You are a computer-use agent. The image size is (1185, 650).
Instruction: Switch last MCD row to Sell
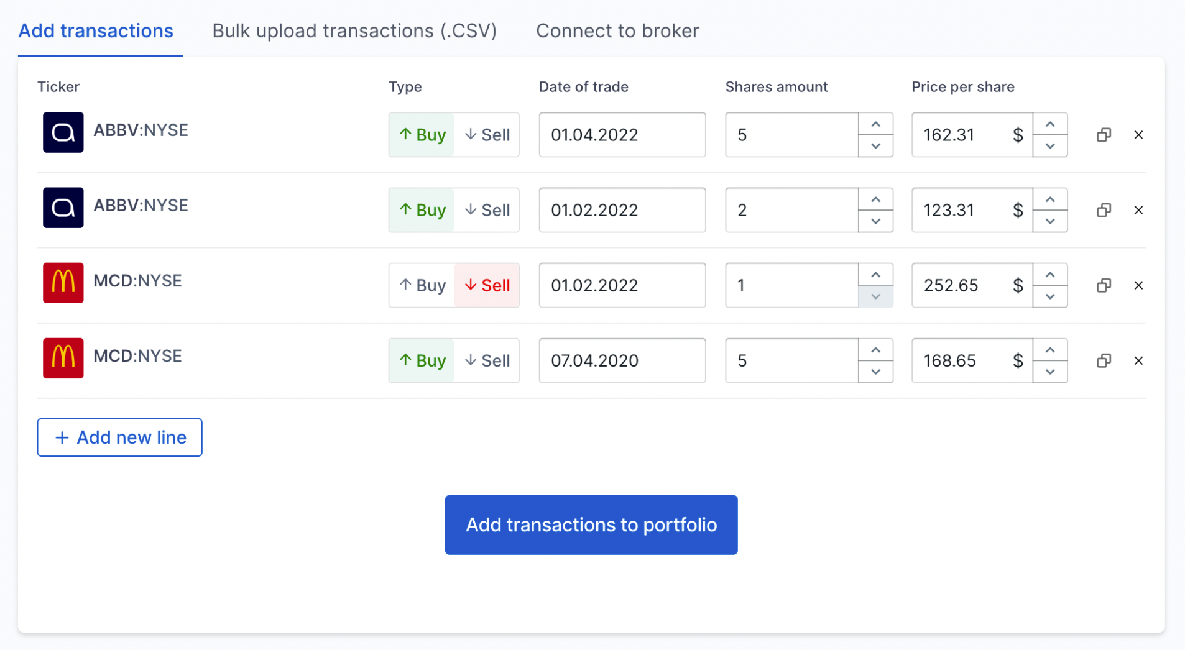click(487, 360)
